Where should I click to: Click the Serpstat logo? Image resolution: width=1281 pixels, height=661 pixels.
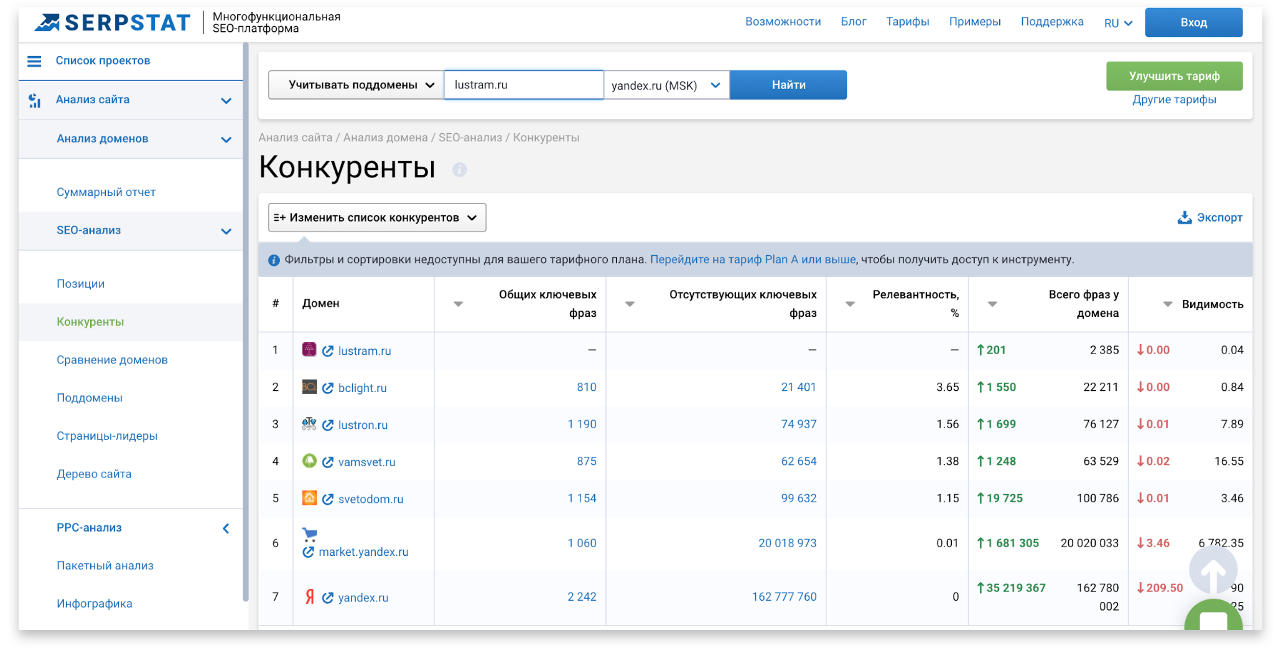coord(112,22)
